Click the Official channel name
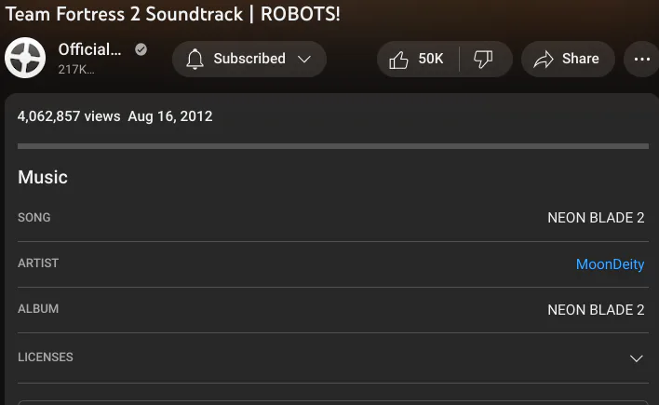The width and height of the screenshot is (659, 405). point(89,49)
